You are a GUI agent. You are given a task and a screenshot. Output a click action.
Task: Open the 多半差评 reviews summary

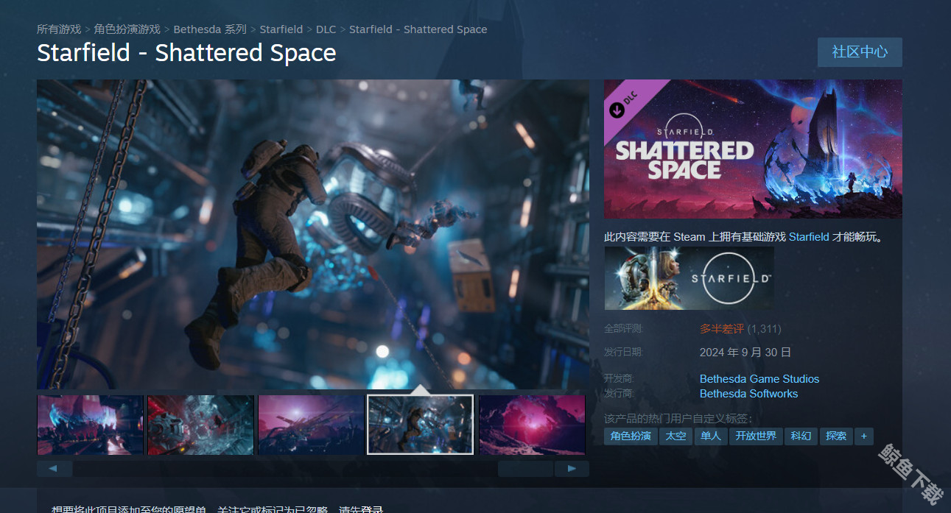(x=721, y=329)
